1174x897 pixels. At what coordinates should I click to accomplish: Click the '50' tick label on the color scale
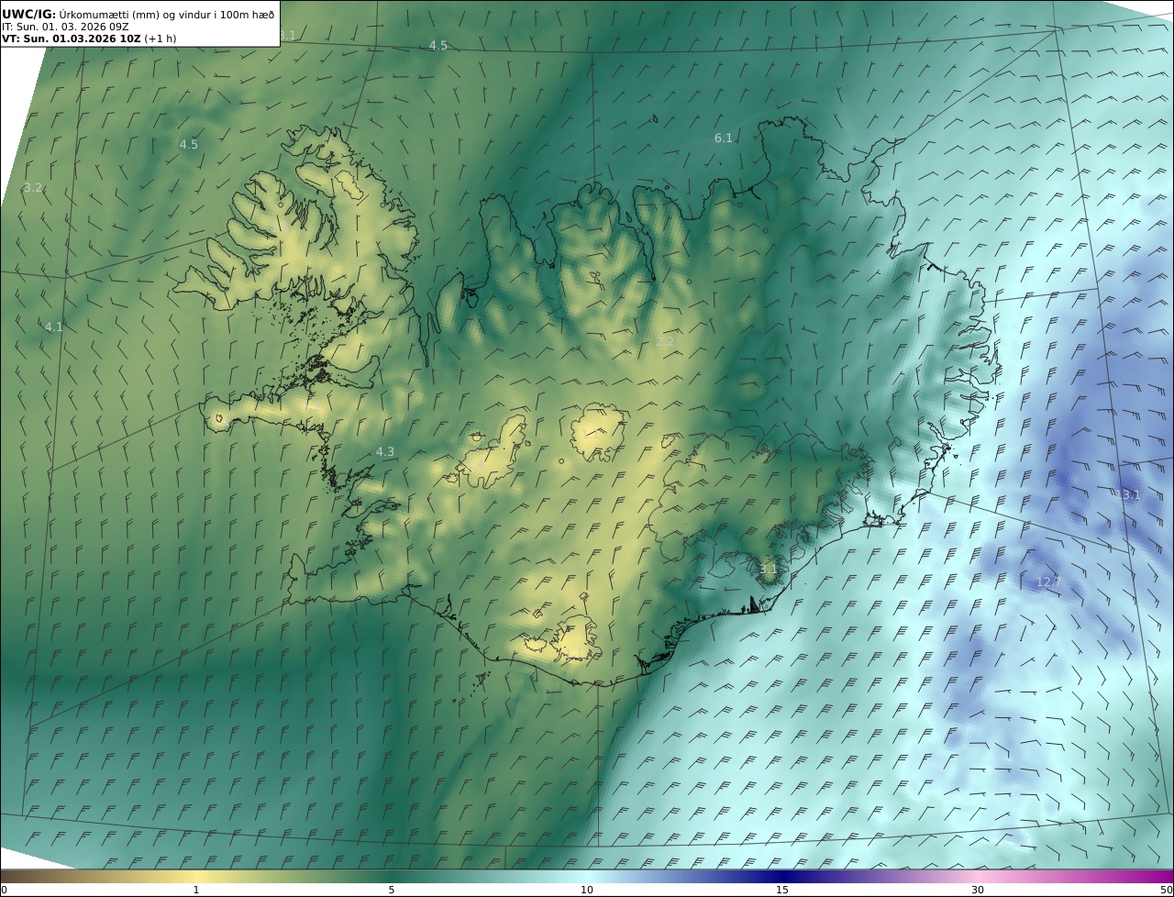(x=1166, y=890)
